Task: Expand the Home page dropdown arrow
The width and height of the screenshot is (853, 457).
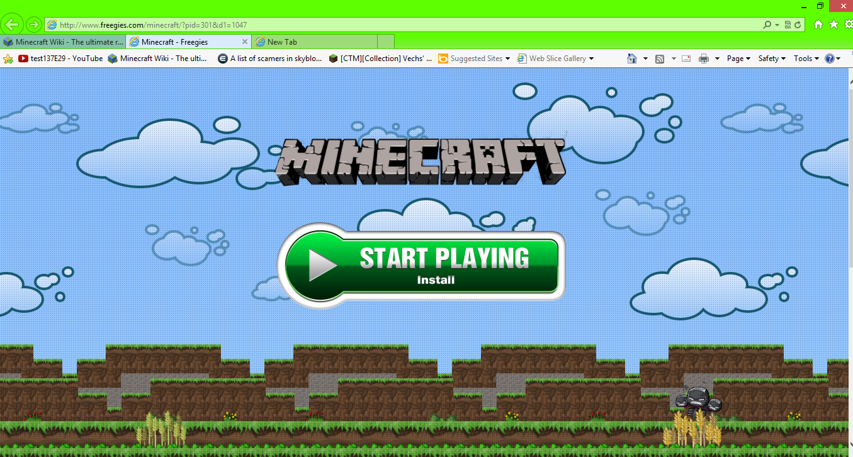Action: click(645, 59)
